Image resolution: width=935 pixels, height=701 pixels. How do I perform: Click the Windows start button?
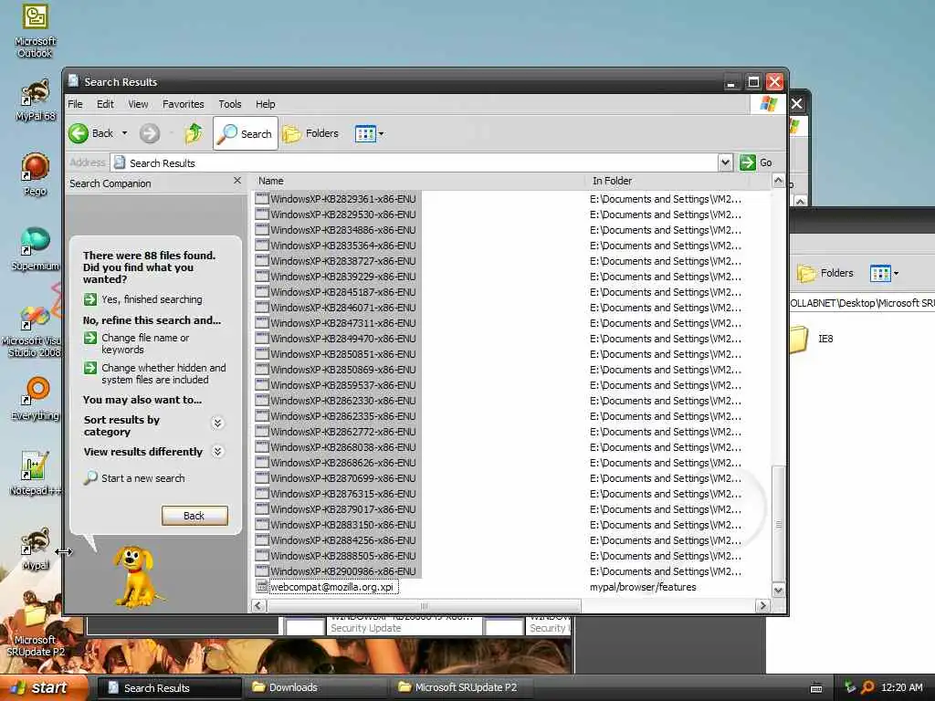[x=44, y=687]
